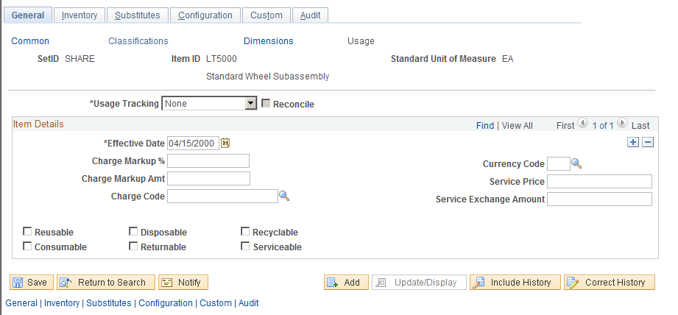Image resolution: width=678 pixels, height=315 pixels.
Task: Check the Serviceable checkbox
Action: [245, 247]
